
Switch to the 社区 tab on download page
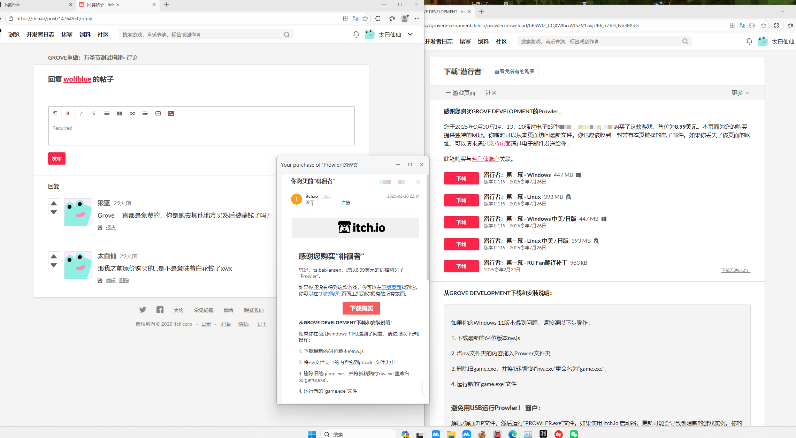(x=491, y=93)
